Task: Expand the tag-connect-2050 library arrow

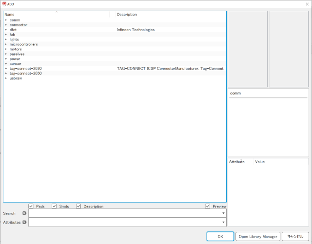Action: pos(6,74)
